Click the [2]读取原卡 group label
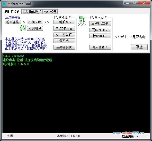This screenshot has height=141, width=152. coord(62,17)
